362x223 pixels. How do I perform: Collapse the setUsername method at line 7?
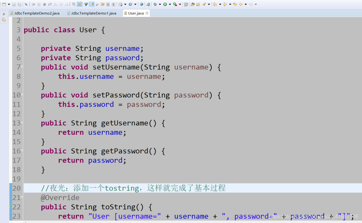[22, 67]
